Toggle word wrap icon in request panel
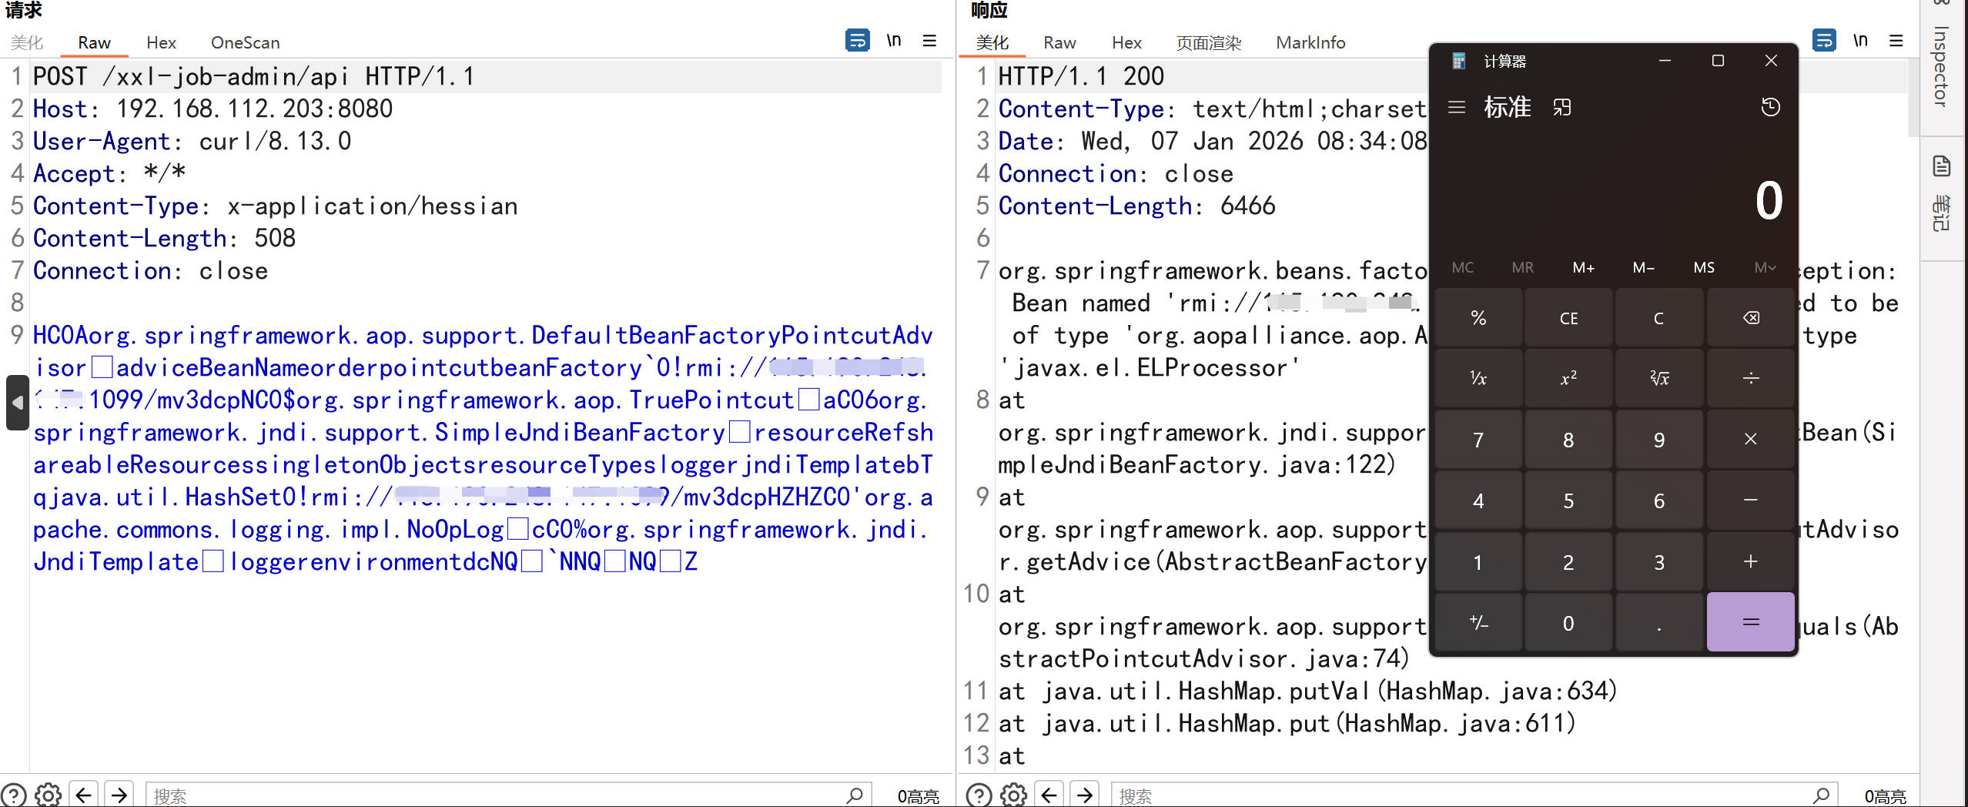The image size is (1968, 807). 857,40
